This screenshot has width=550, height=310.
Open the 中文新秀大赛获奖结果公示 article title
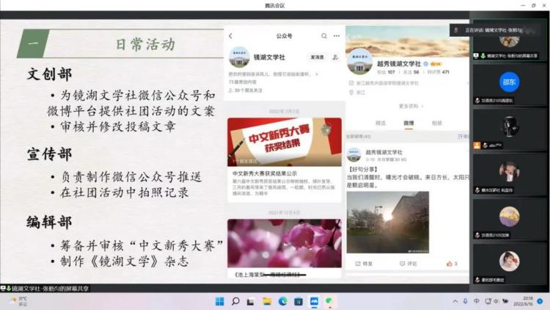click(265, 173)
